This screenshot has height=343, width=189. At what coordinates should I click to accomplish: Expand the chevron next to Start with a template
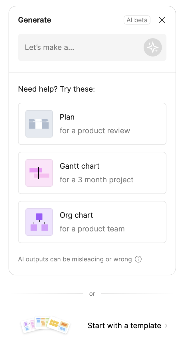click(x=166, y=326)
